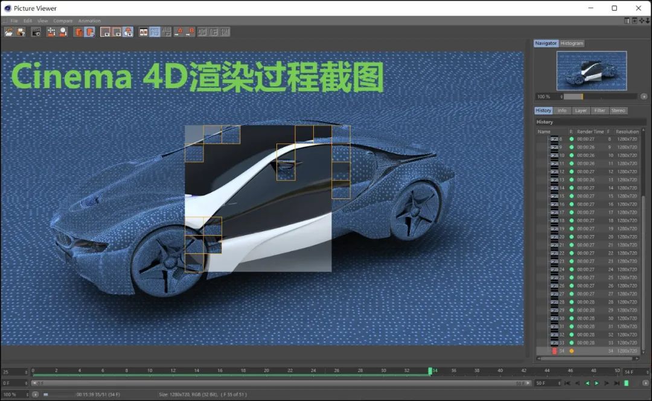Screen dimensions: 652x401
Task: Go to the first frame
Action: pos(567,383)
